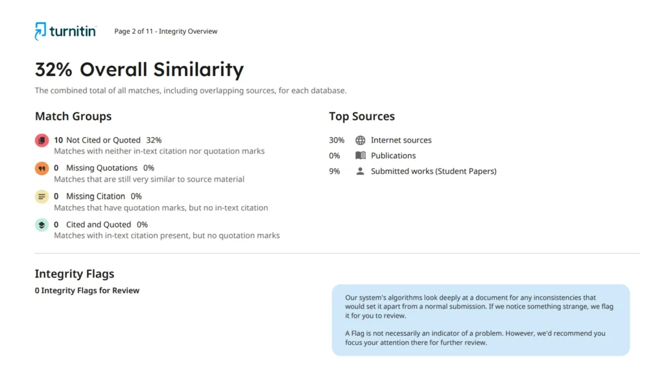Viewport: 664px width, 389px height.
Task: Open Submitted works (Student Papers) source
Action: click(x=433, y=171)
